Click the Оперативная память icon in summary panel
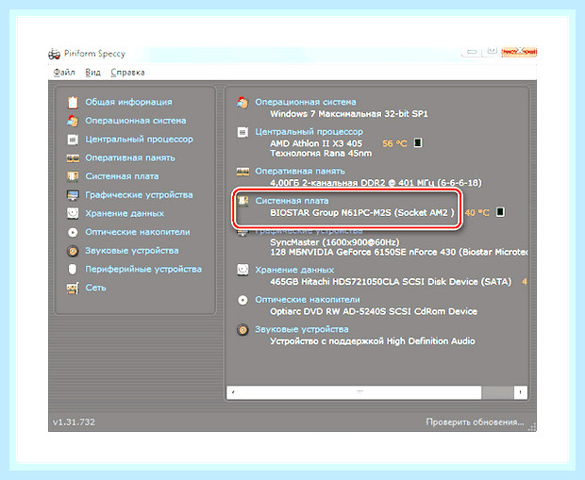The image size is (585, 480). pyautogui.click(x=242, y=172)
